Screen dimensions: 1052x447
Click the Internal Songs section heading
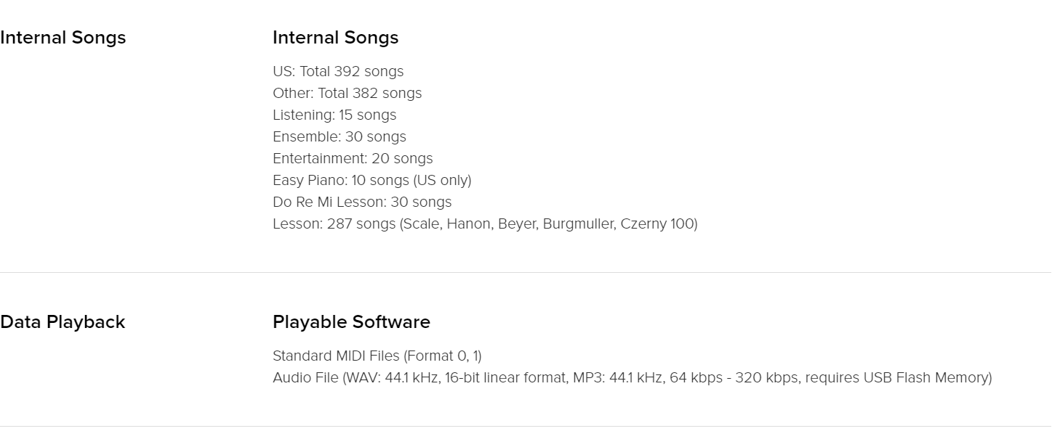coord(335,38)
